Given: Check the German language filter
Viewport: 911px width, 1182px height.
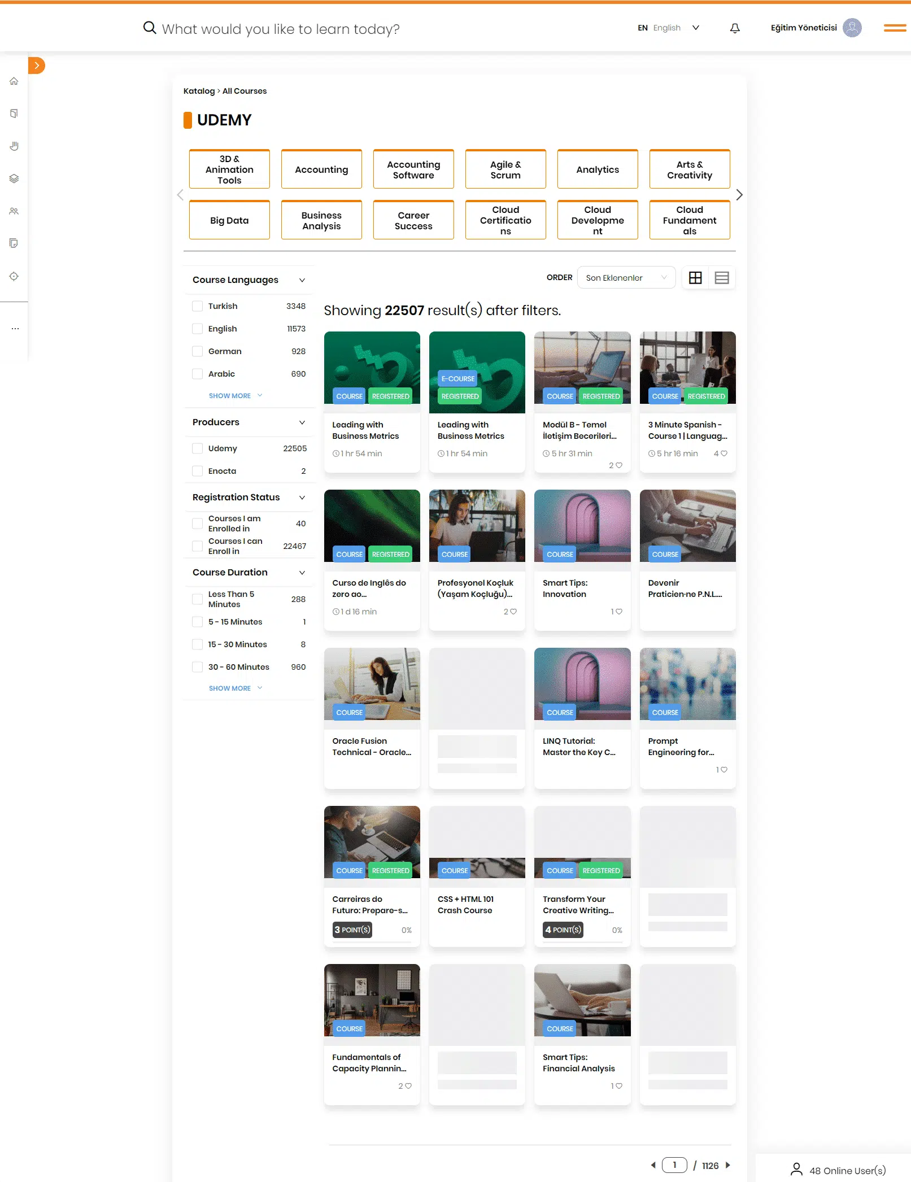Looking at the screenshot, I should [198, 351].
